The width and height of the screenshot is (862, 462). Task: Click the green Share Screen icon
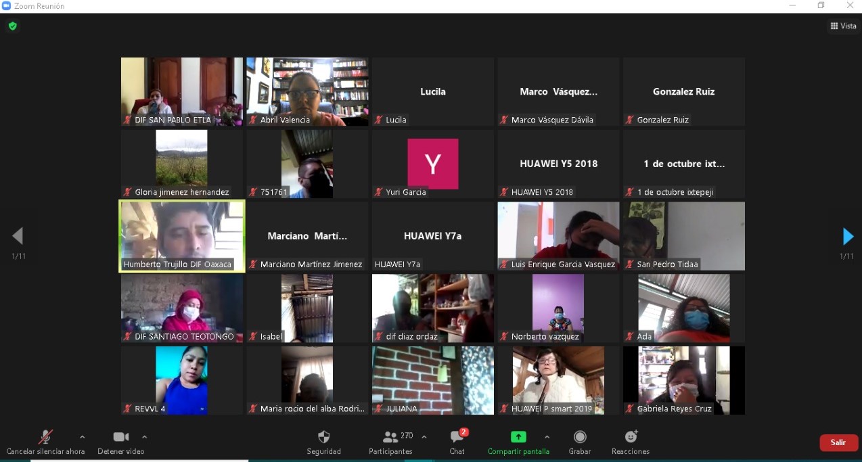(518, 437)
